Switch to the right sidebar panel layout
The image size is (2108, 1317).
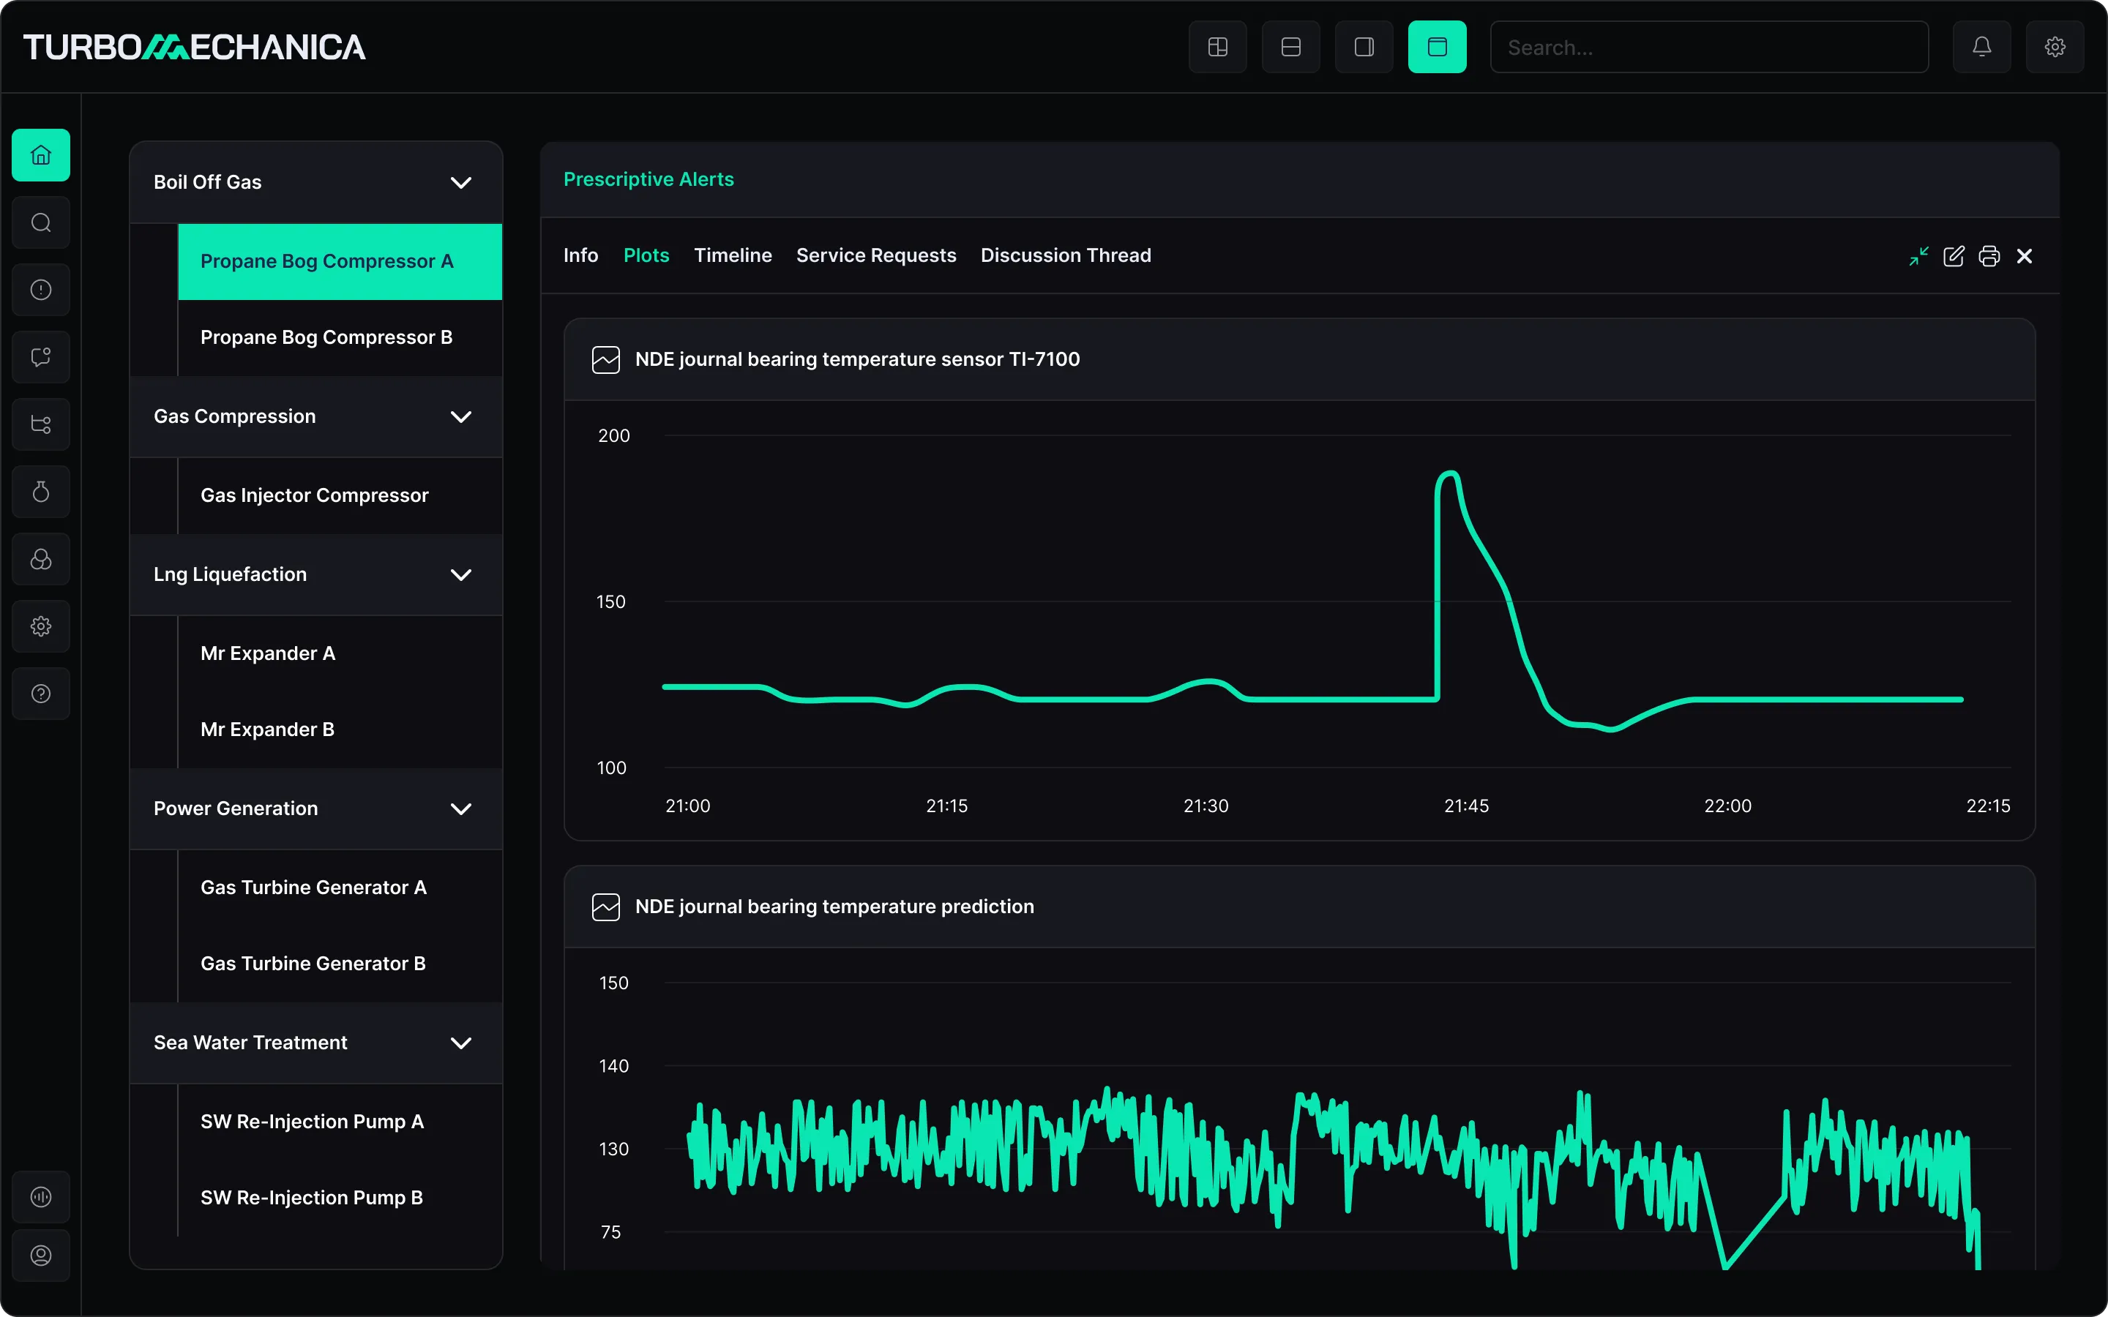1364,47
